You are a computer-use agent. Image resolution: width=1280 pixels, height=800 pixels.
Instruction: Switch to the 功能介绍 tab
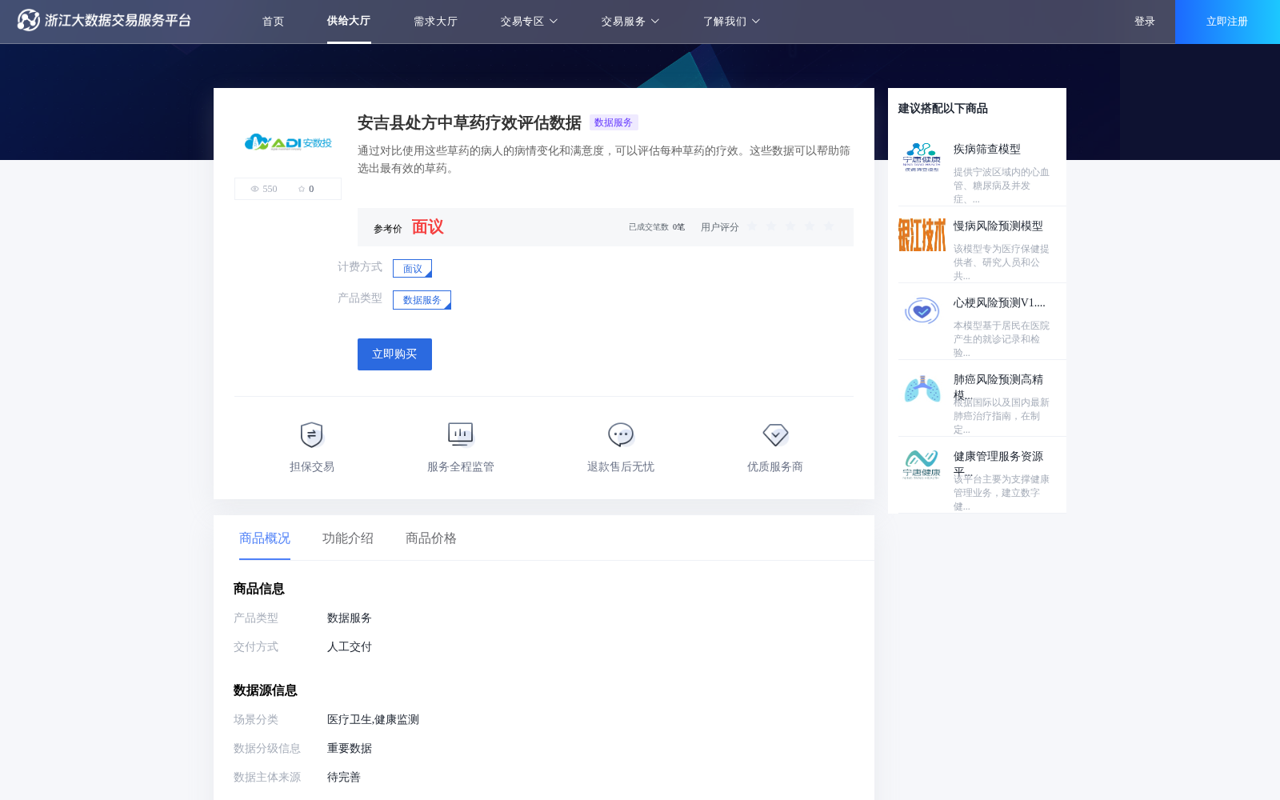(x=348, y=538)
